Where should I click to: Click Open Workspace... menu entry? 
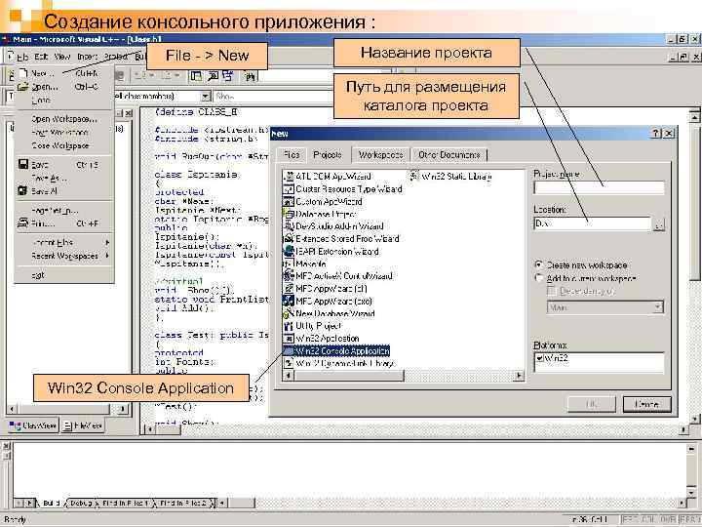click(63, 119)
